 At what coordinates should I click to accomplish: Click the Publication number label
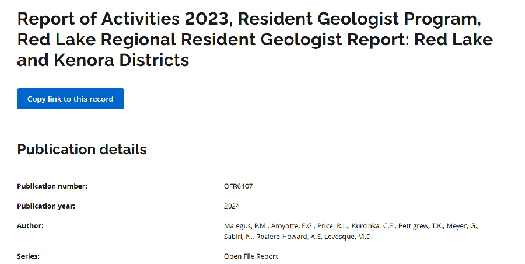click(x=52, y=186)
